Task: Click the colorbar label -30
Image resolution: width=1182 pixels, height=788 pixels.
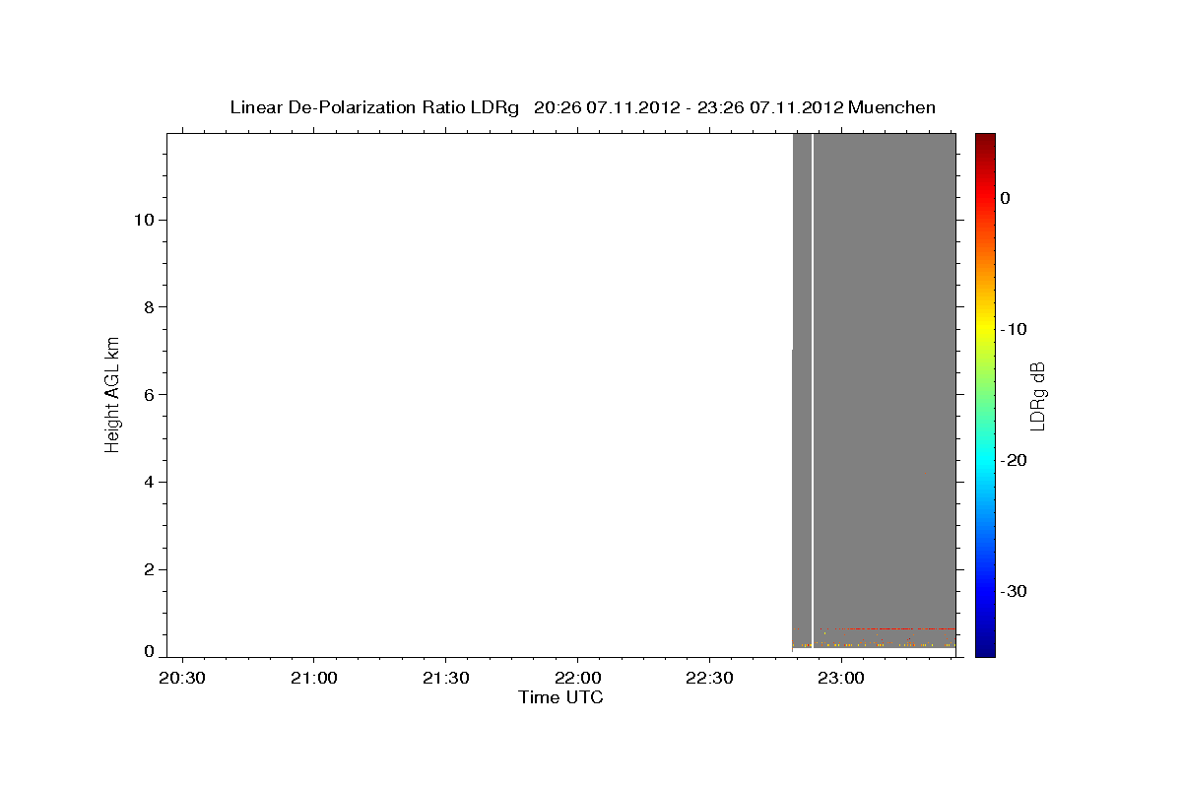Action: point(1014,591)
